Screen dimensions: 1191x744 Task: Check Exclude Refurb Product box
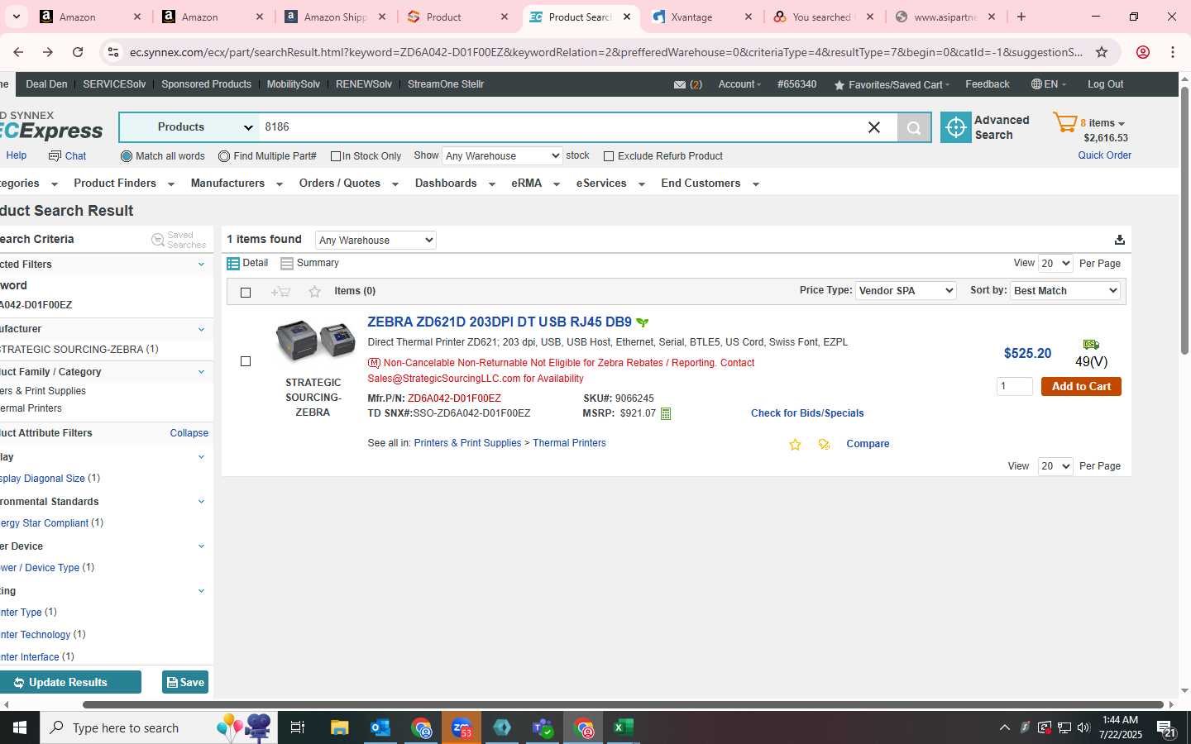point(609,156)
